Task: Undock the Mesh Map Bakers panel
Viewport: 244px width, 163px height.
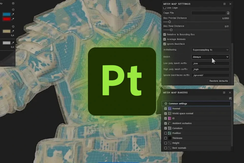Action: [224, 92]
